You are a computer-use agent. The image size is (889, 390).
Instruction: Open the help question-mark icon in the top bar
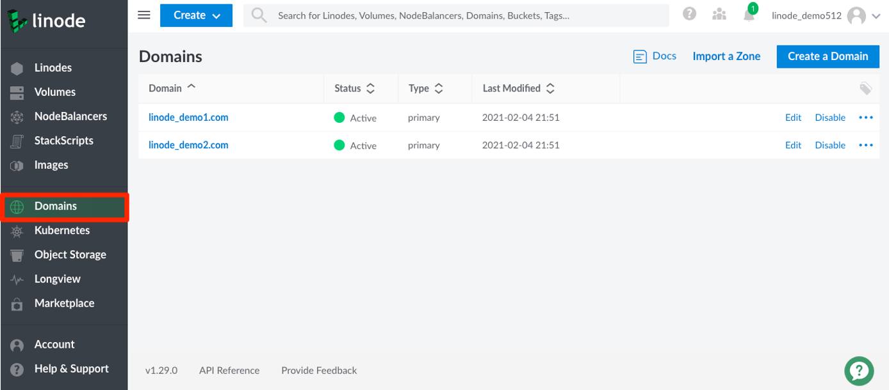[x=689, y=13]
